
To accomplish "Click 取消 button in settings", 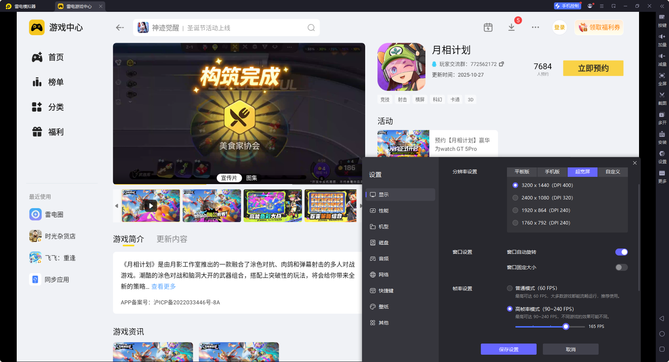I will coord(571,349).
